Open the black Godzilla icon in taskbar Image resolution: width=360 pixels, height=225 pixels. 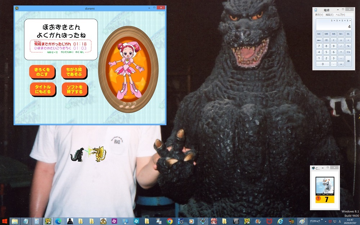tap(70, 221)
